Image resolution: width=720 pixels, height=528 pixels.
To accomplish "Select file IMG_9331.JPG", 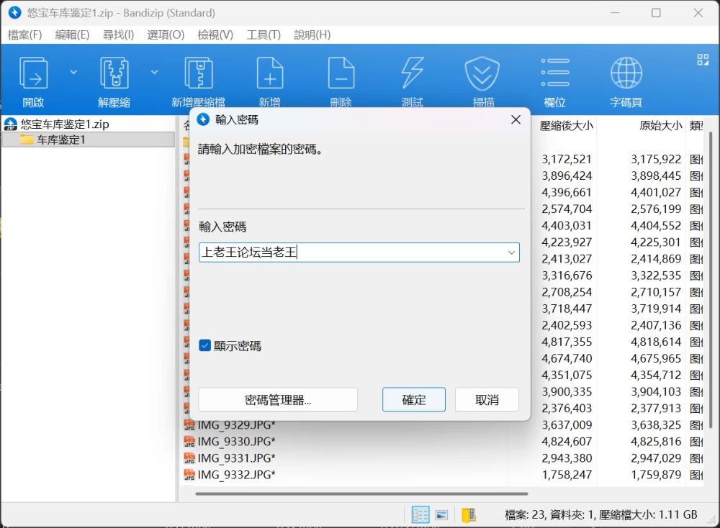I will click(x=236, y=458).
